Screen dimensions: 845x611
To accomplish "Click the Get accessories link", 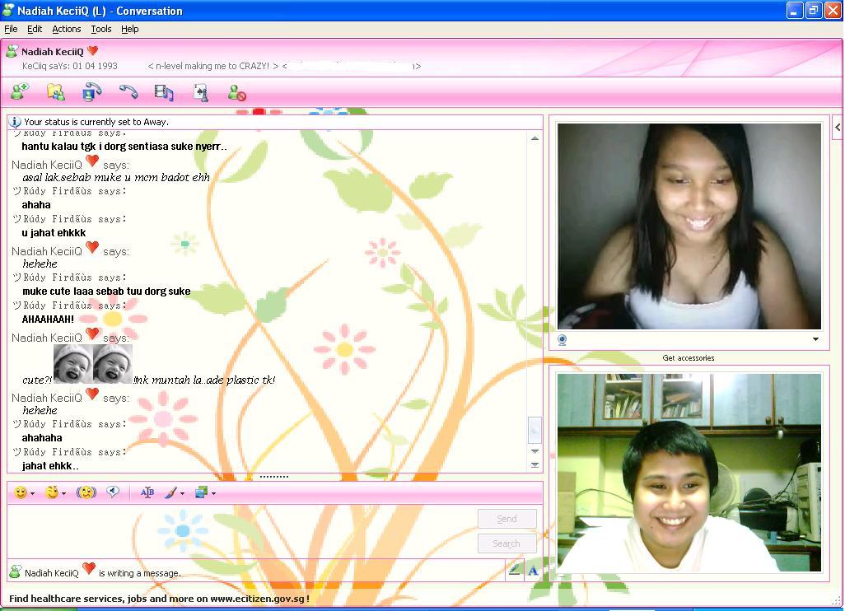I will [x=689, y=357].
